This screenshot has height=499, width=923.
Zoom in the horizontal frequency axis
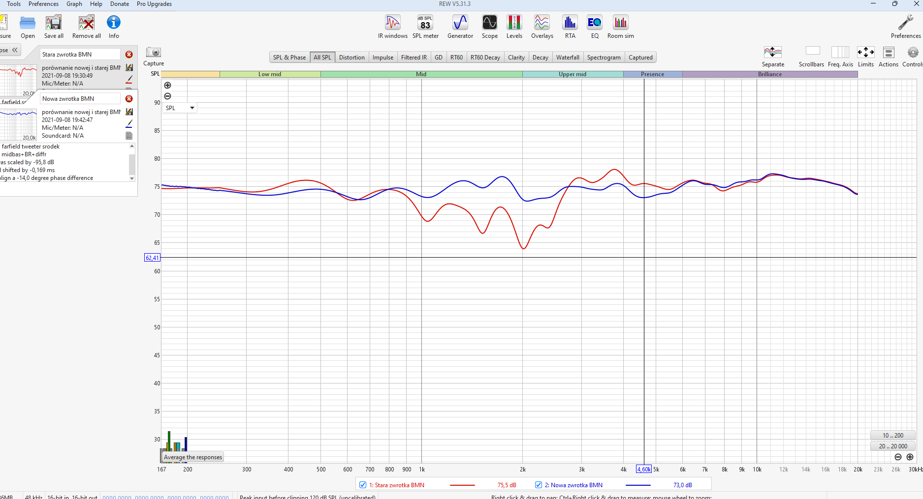(x=910, y=457)
